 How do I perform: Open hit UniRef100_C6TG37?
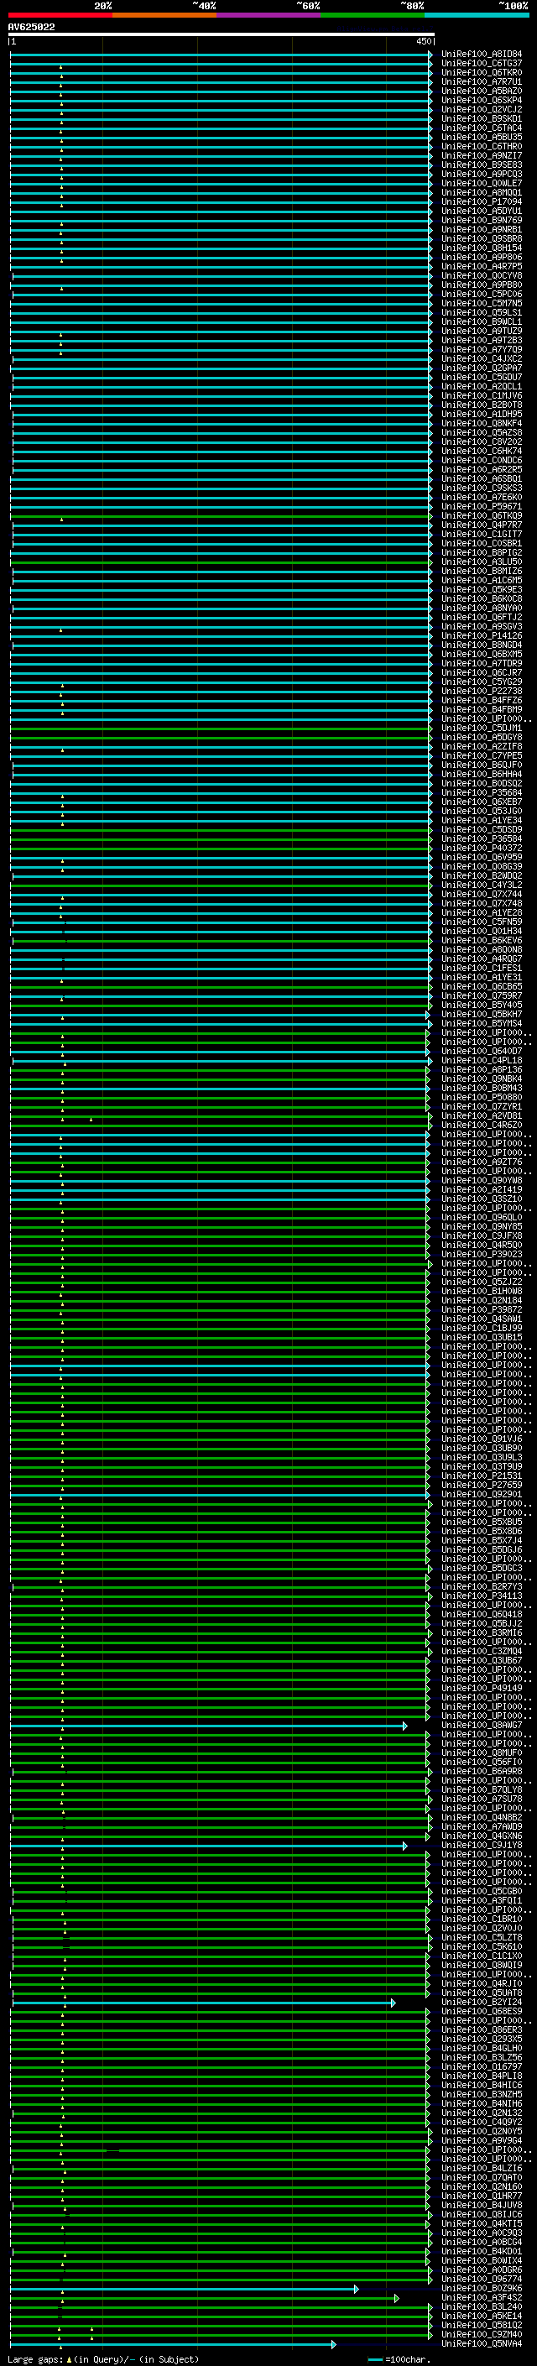point(482,64)
